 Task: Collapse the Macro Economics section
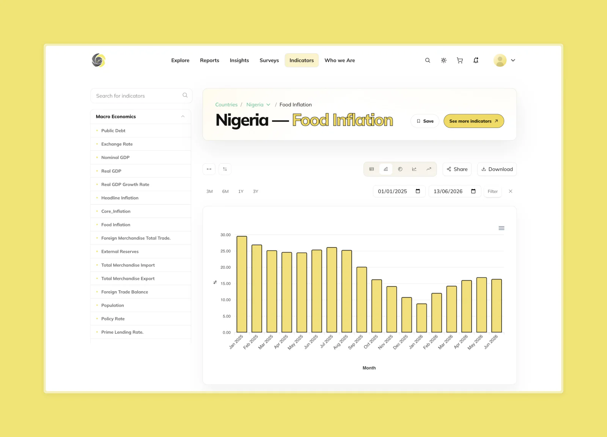(183, 117)
